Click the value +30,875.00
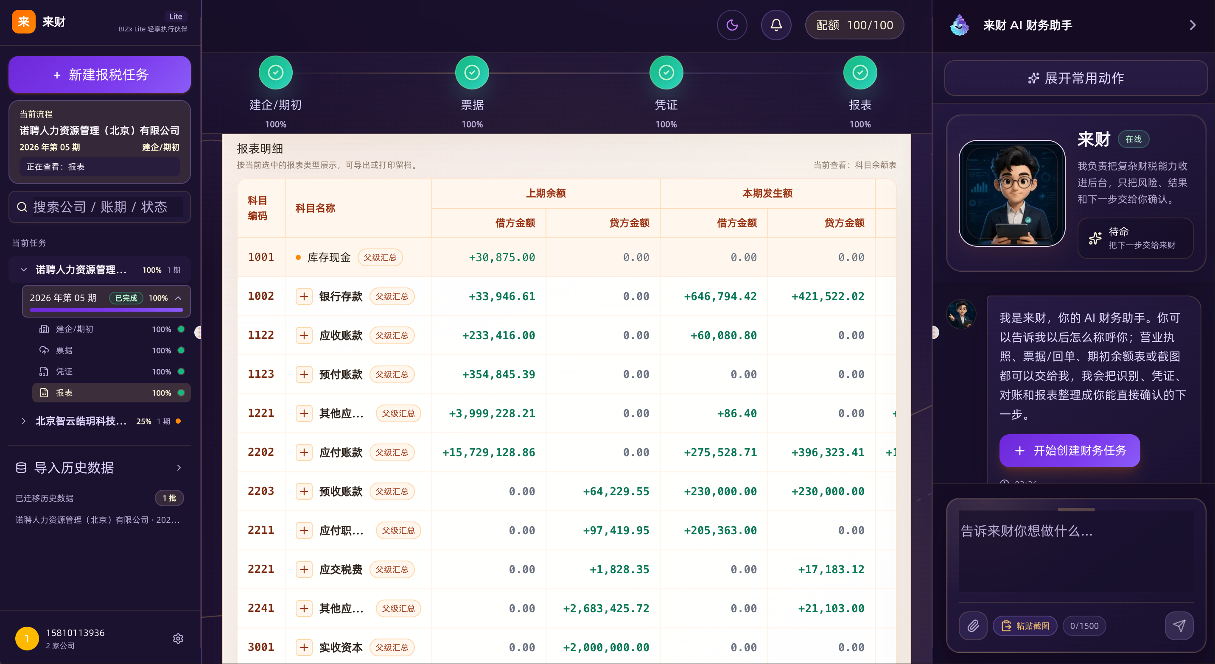1215x664 pixels. click(502, 257)
